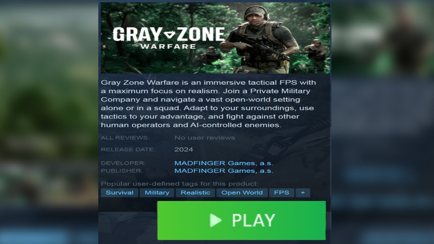Click the white play triangle icon
The image size is (434, 244).
coord(215,221)
